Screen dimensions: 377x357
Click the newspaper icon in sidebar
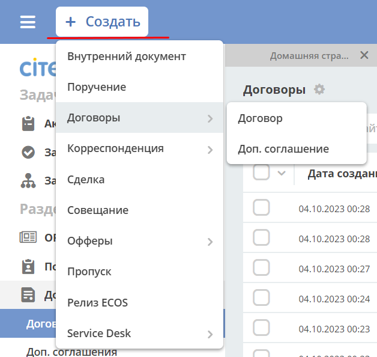tap(28, 237)
